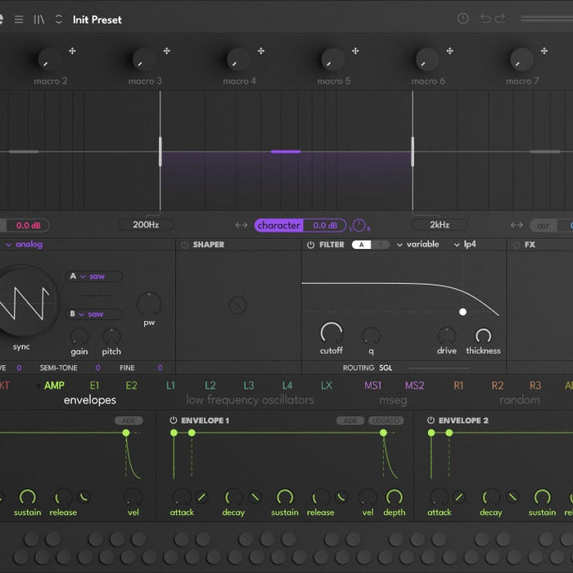The image size is (573, 573).
Task: Click the filter thickness knob
Action: click(483, 336)
